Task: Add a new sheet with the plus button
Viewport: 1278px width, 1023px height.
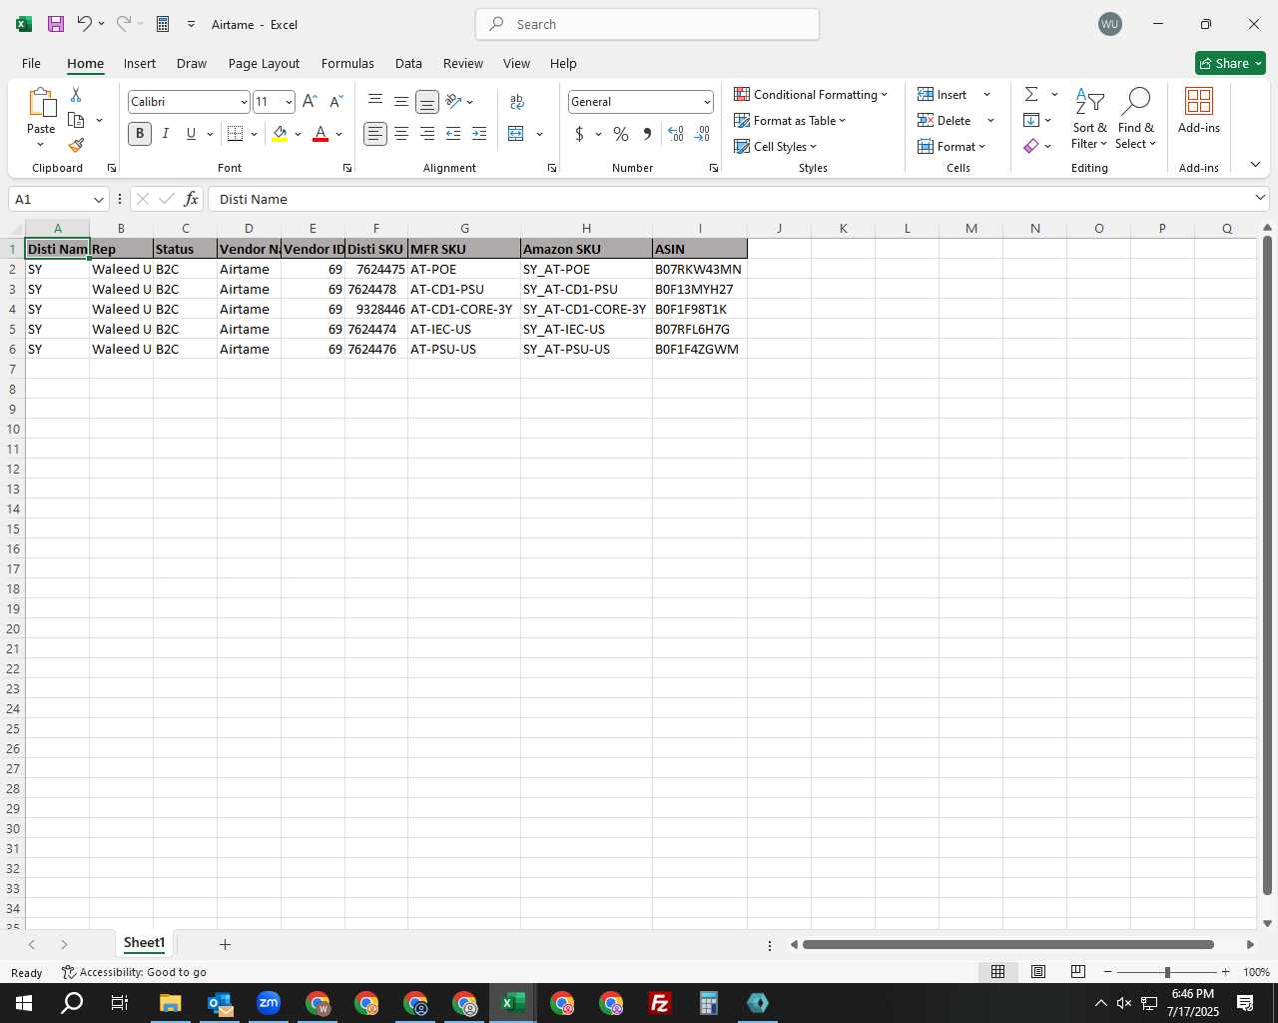Action: 225,944
